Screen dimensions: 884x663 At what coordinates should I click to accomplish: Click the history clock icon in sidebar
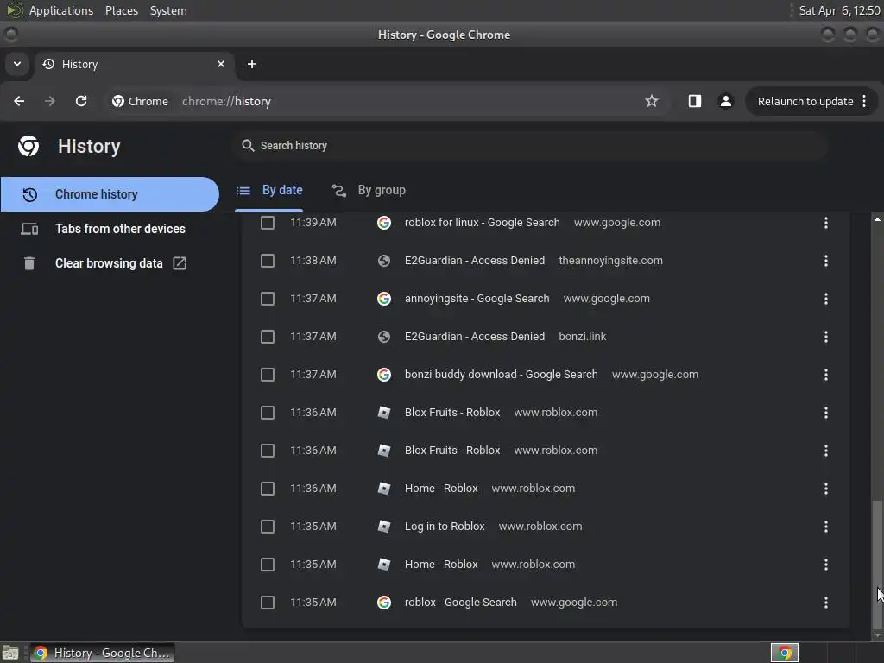(29, 194)
